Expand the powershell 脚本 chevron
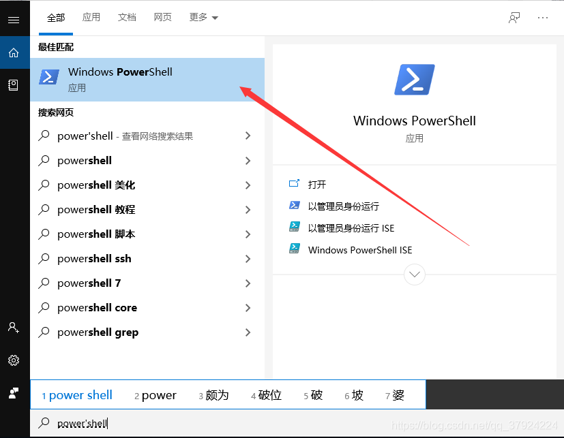The width and height of the screenshot is (564, 438). [248, 234]
